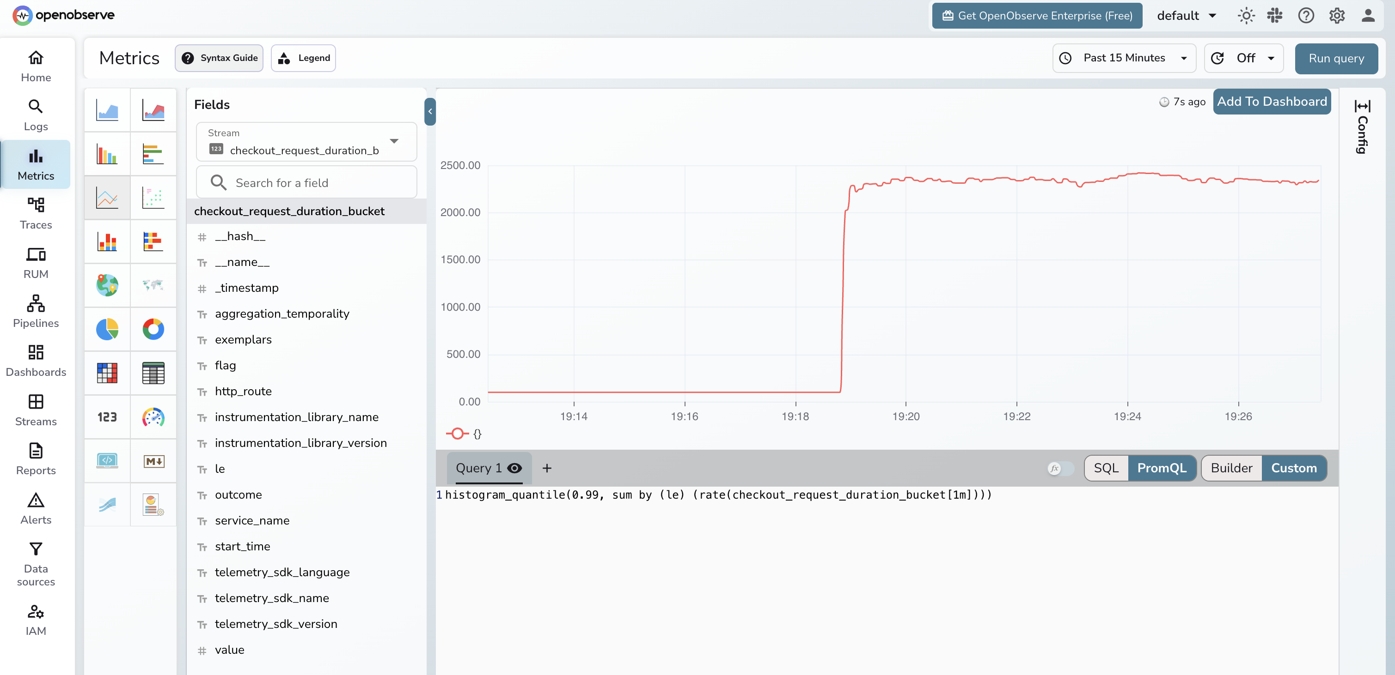Pick the HTML panel chart type
Screen dimensions: 1395x675
click(107, 461)
